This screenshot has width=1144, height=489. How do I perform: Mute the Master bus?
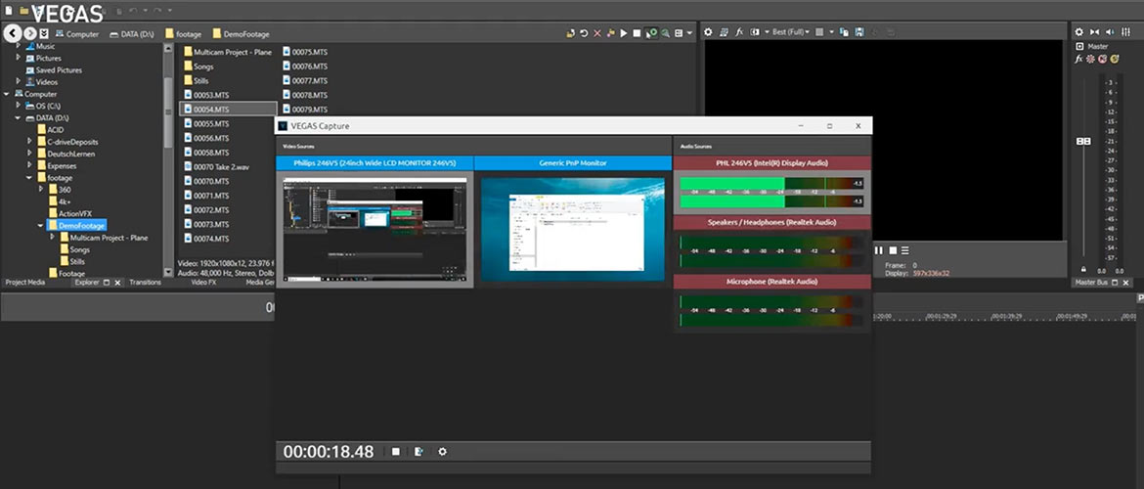point(1102,59)
